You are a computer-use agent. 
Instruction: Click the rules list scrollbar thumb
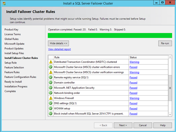(170, 88)
